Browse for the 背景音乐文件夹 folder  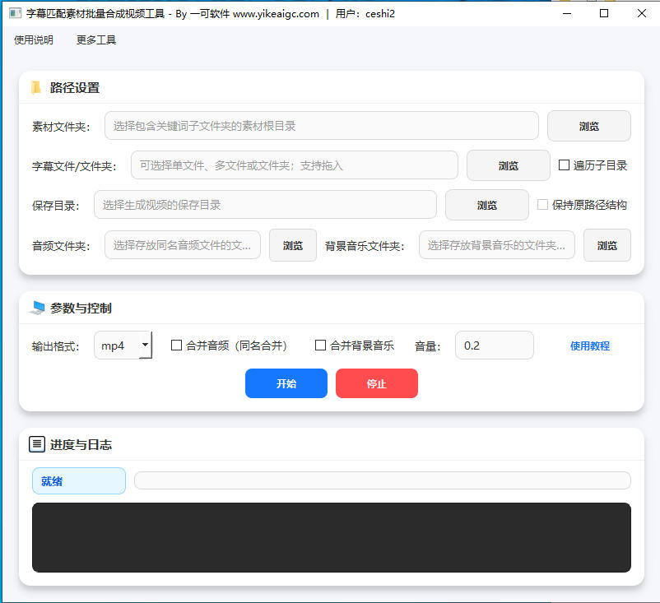pos(607,244)
